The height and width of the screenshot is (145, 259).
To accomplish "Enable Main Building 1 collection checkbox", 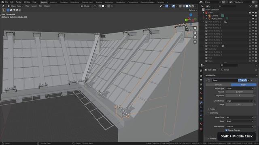I will click(250, 22).
